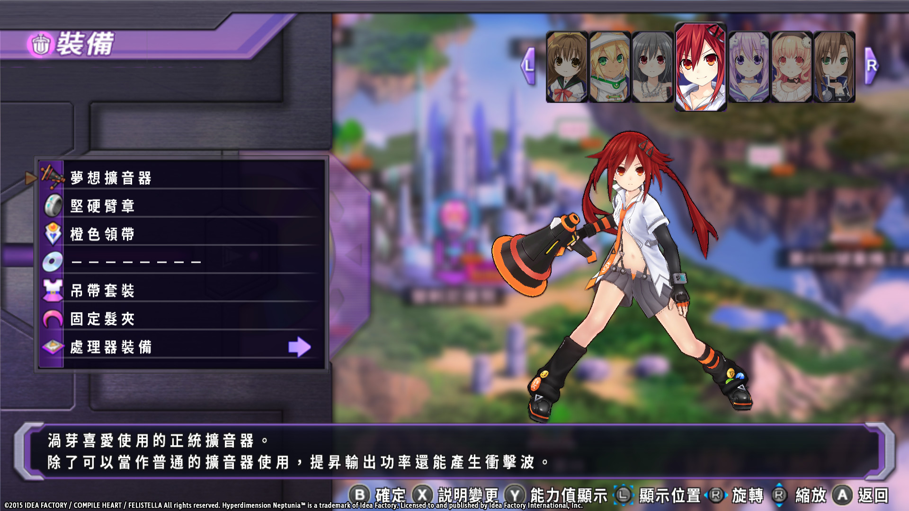Toggle the Y 能力值顯示 stats display
The width and height of the screenshot is (909, 511).
[x=515, y=495]
